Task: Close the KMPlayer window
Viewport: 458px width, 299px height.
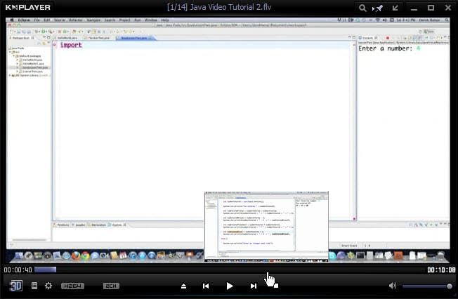Action: coord(447,8)
